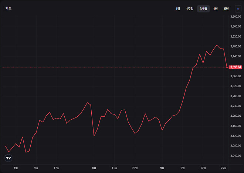Click the 3,480.00 price axis label
Image resolution: width=244 pixels, height=173 pixels.
[235, 46]
